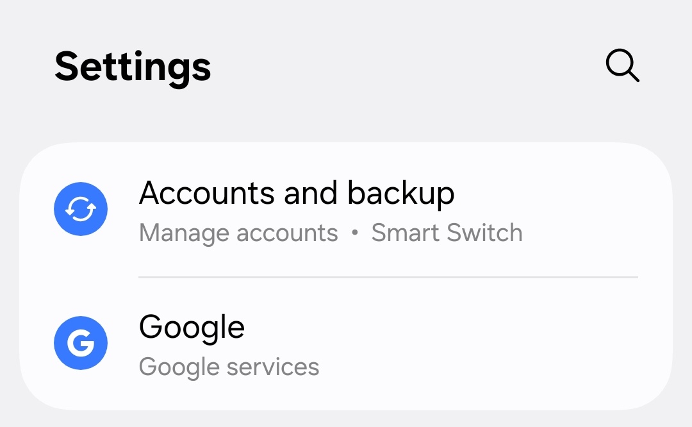The height and width of the screenshot is (427, 692).
Task: Open the Google settings entry
Action: [346, 344]
